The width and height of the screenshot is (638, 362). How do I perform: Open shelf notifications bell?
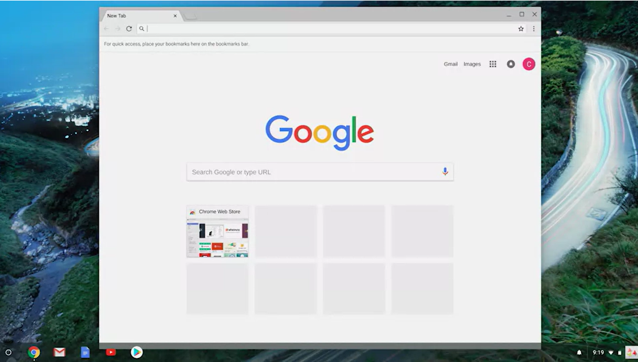[579, 353]
